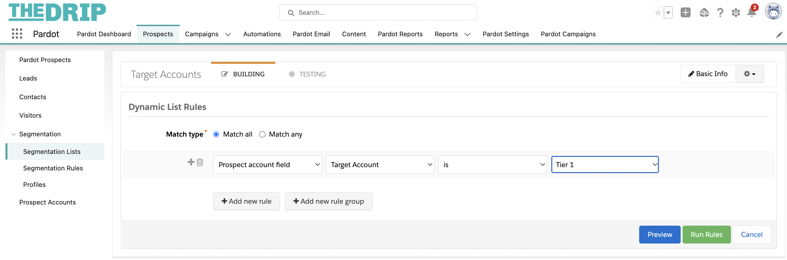Image resolution: width=787 pixels, height=260 pixels.
Task: Delete the rule with the trash icon
Action: click(200, 162)
